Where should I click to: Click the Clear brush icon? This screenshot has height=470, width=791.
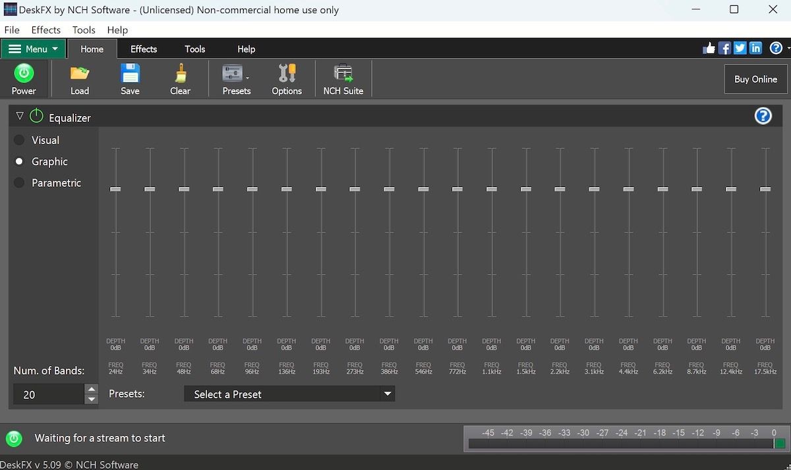click(x=180, y=72)
